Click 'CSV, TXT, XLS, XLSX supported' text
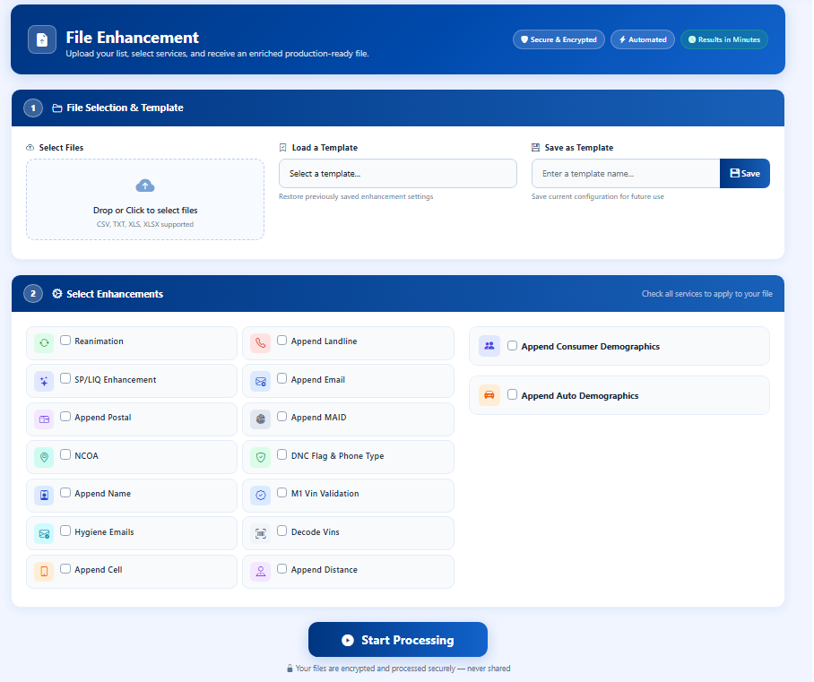Screen dimensions: 814x682 (145, 224)
